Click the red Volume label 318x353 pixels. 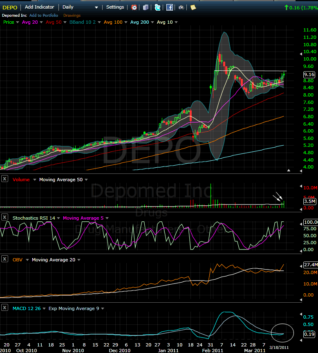[x=21, y=180]
